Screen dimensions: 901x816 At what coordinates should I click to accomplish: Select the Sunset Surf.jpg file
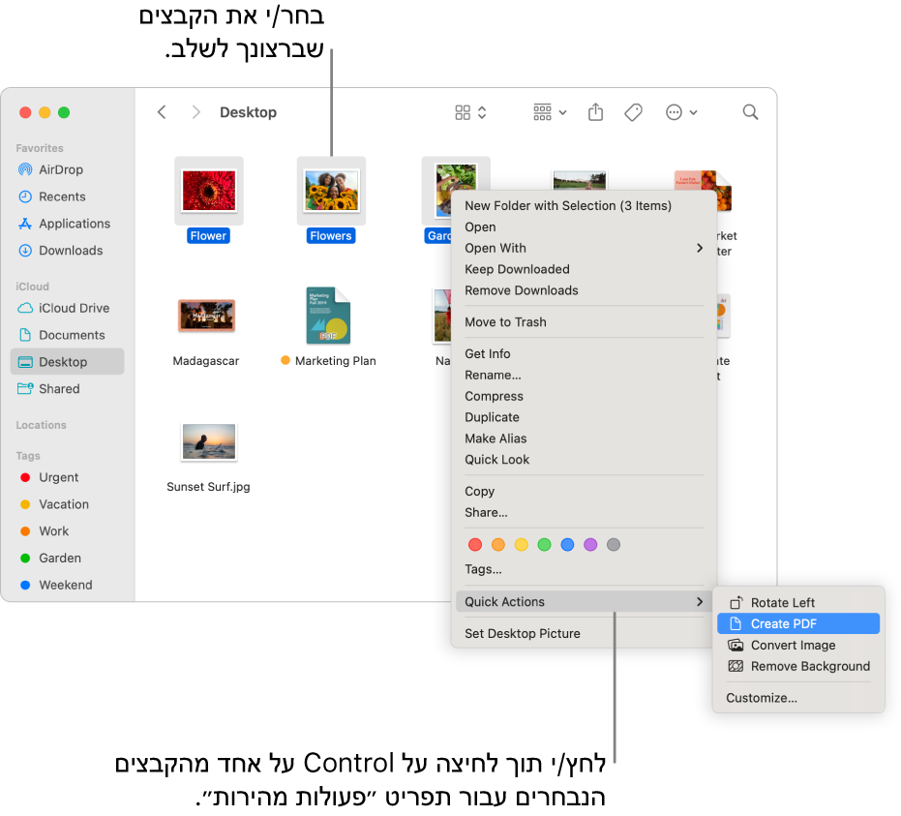click(x=209, y=442)
